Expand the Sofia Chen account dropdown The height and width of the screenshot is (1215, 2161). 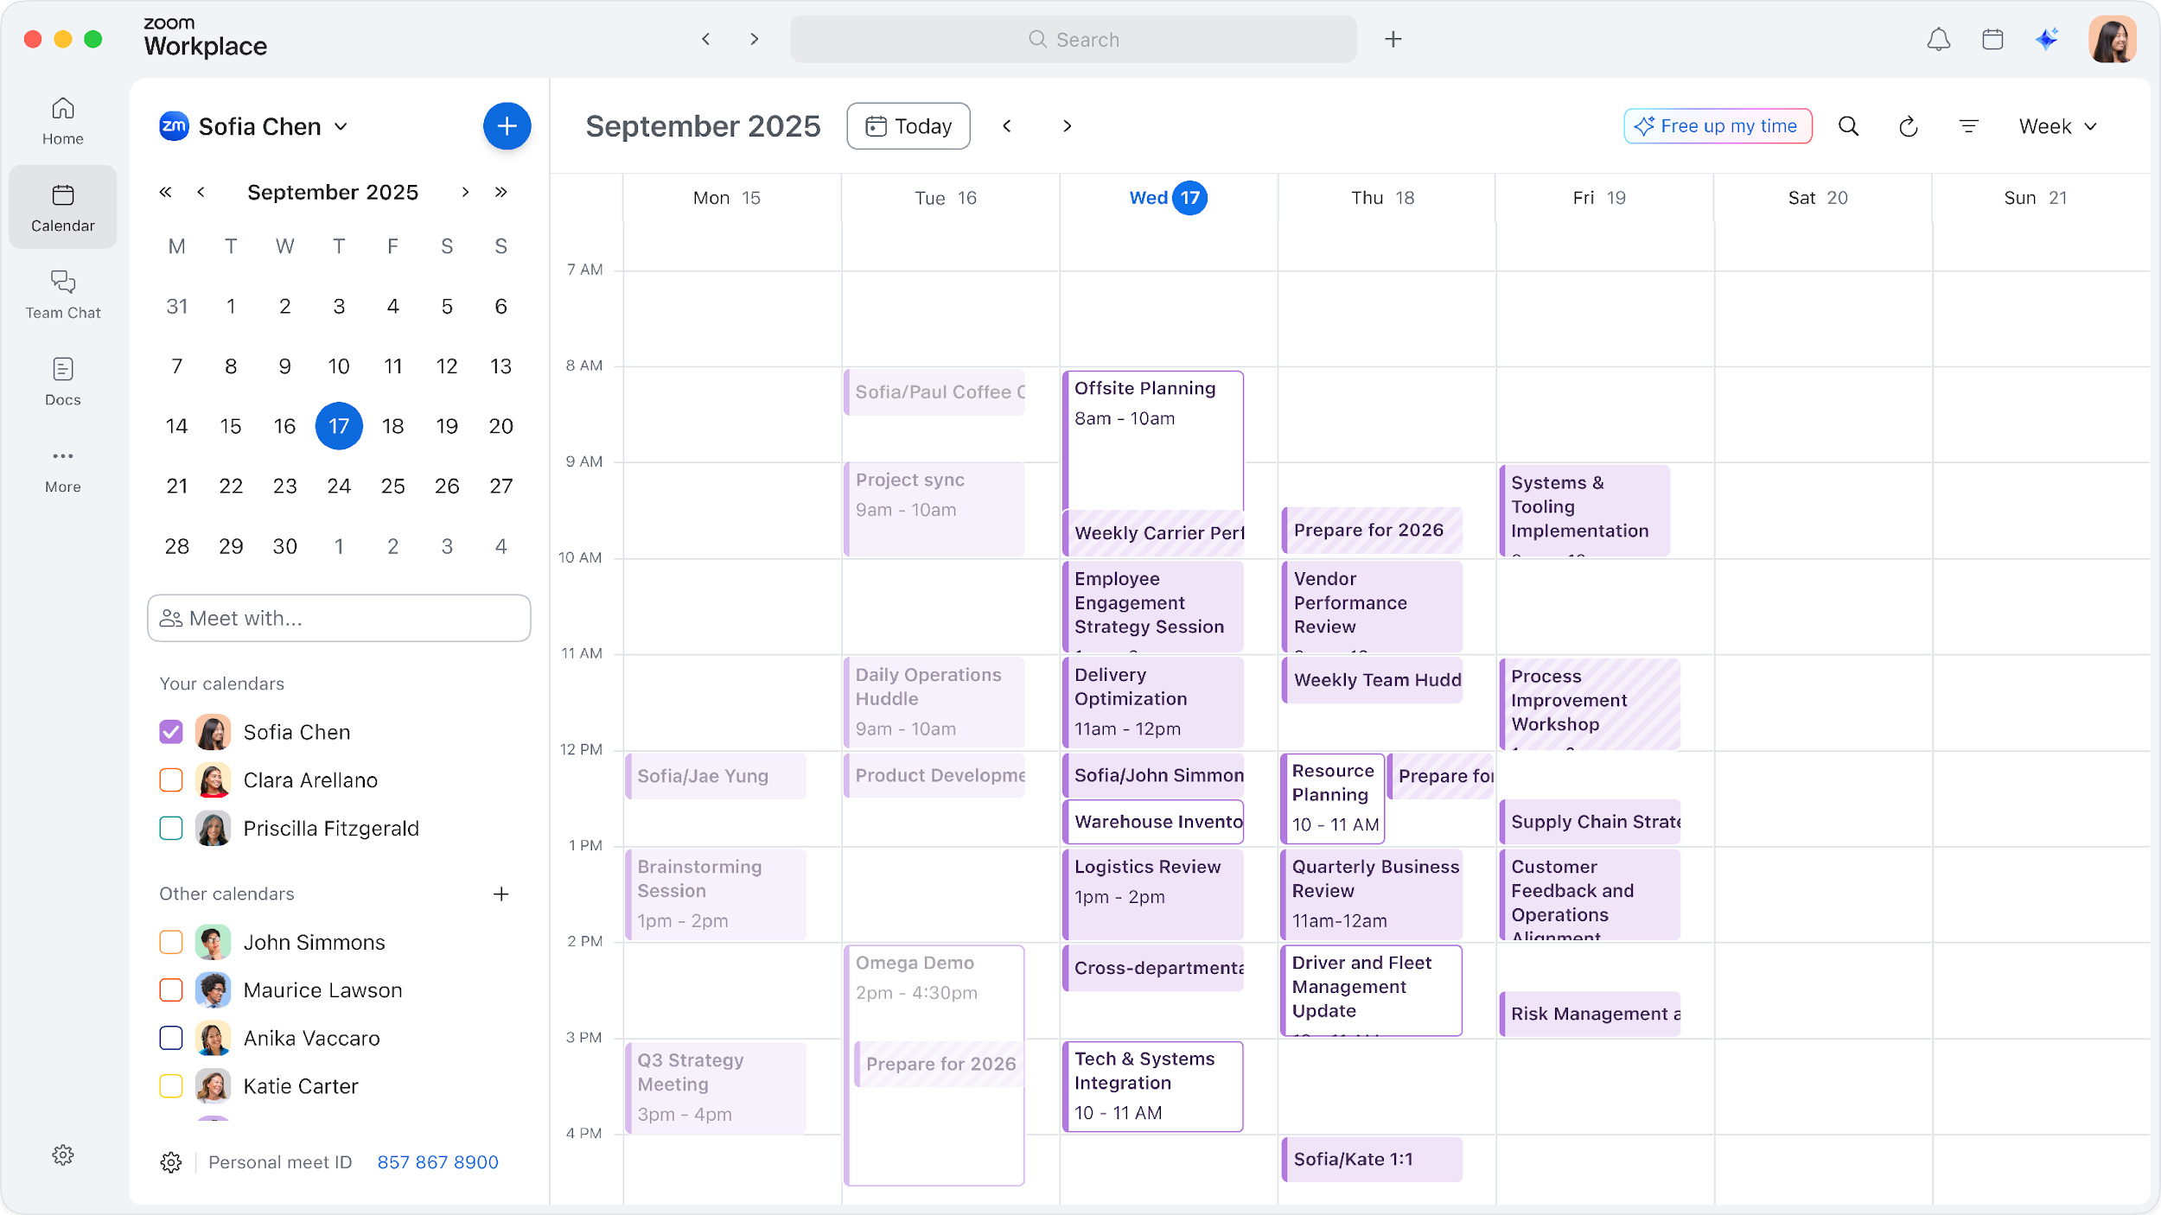tap(341, 127)
